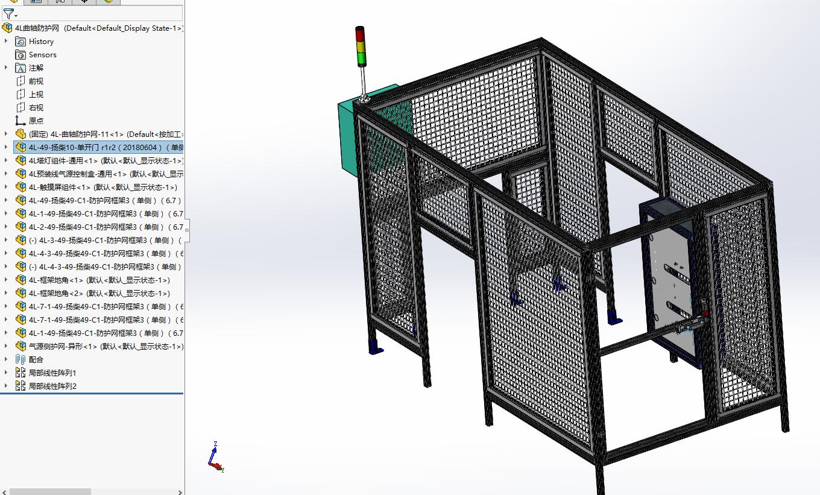Expand the 局部线性阵列1 feature
This screenshot has height=495, width=820.
6,373
